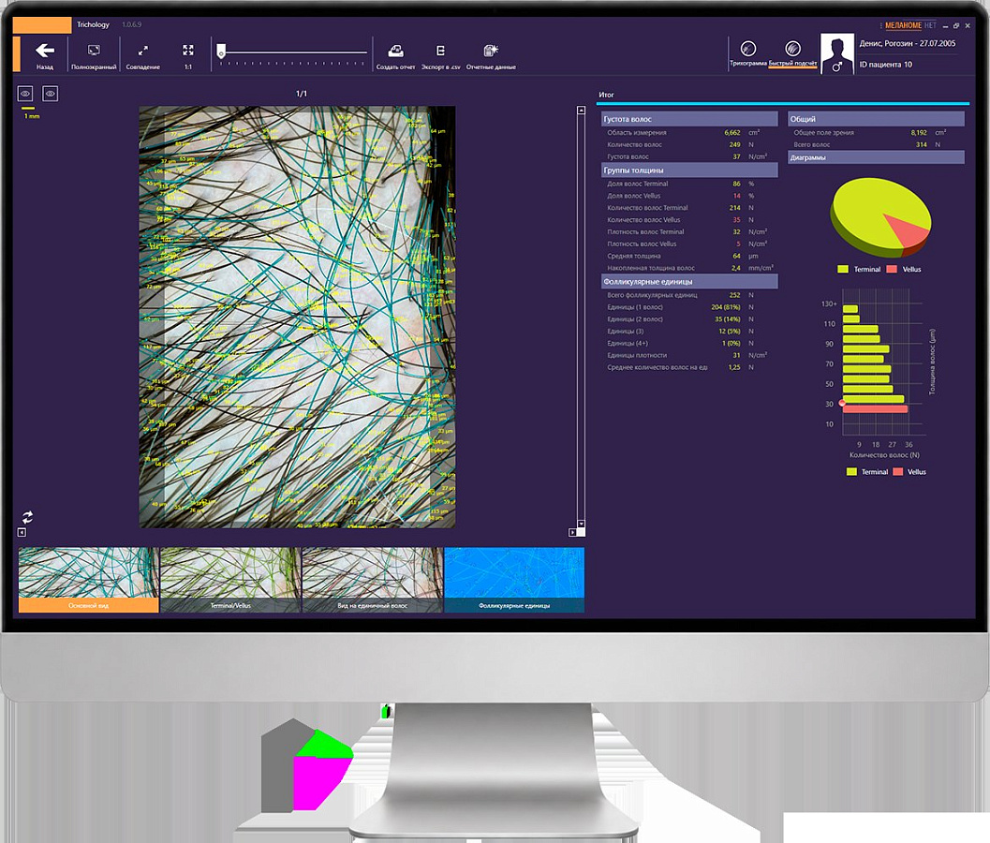The width and height of the screenshot is (990, 843).
Task: Open the Итог results tab
Action: pos(606,95)
